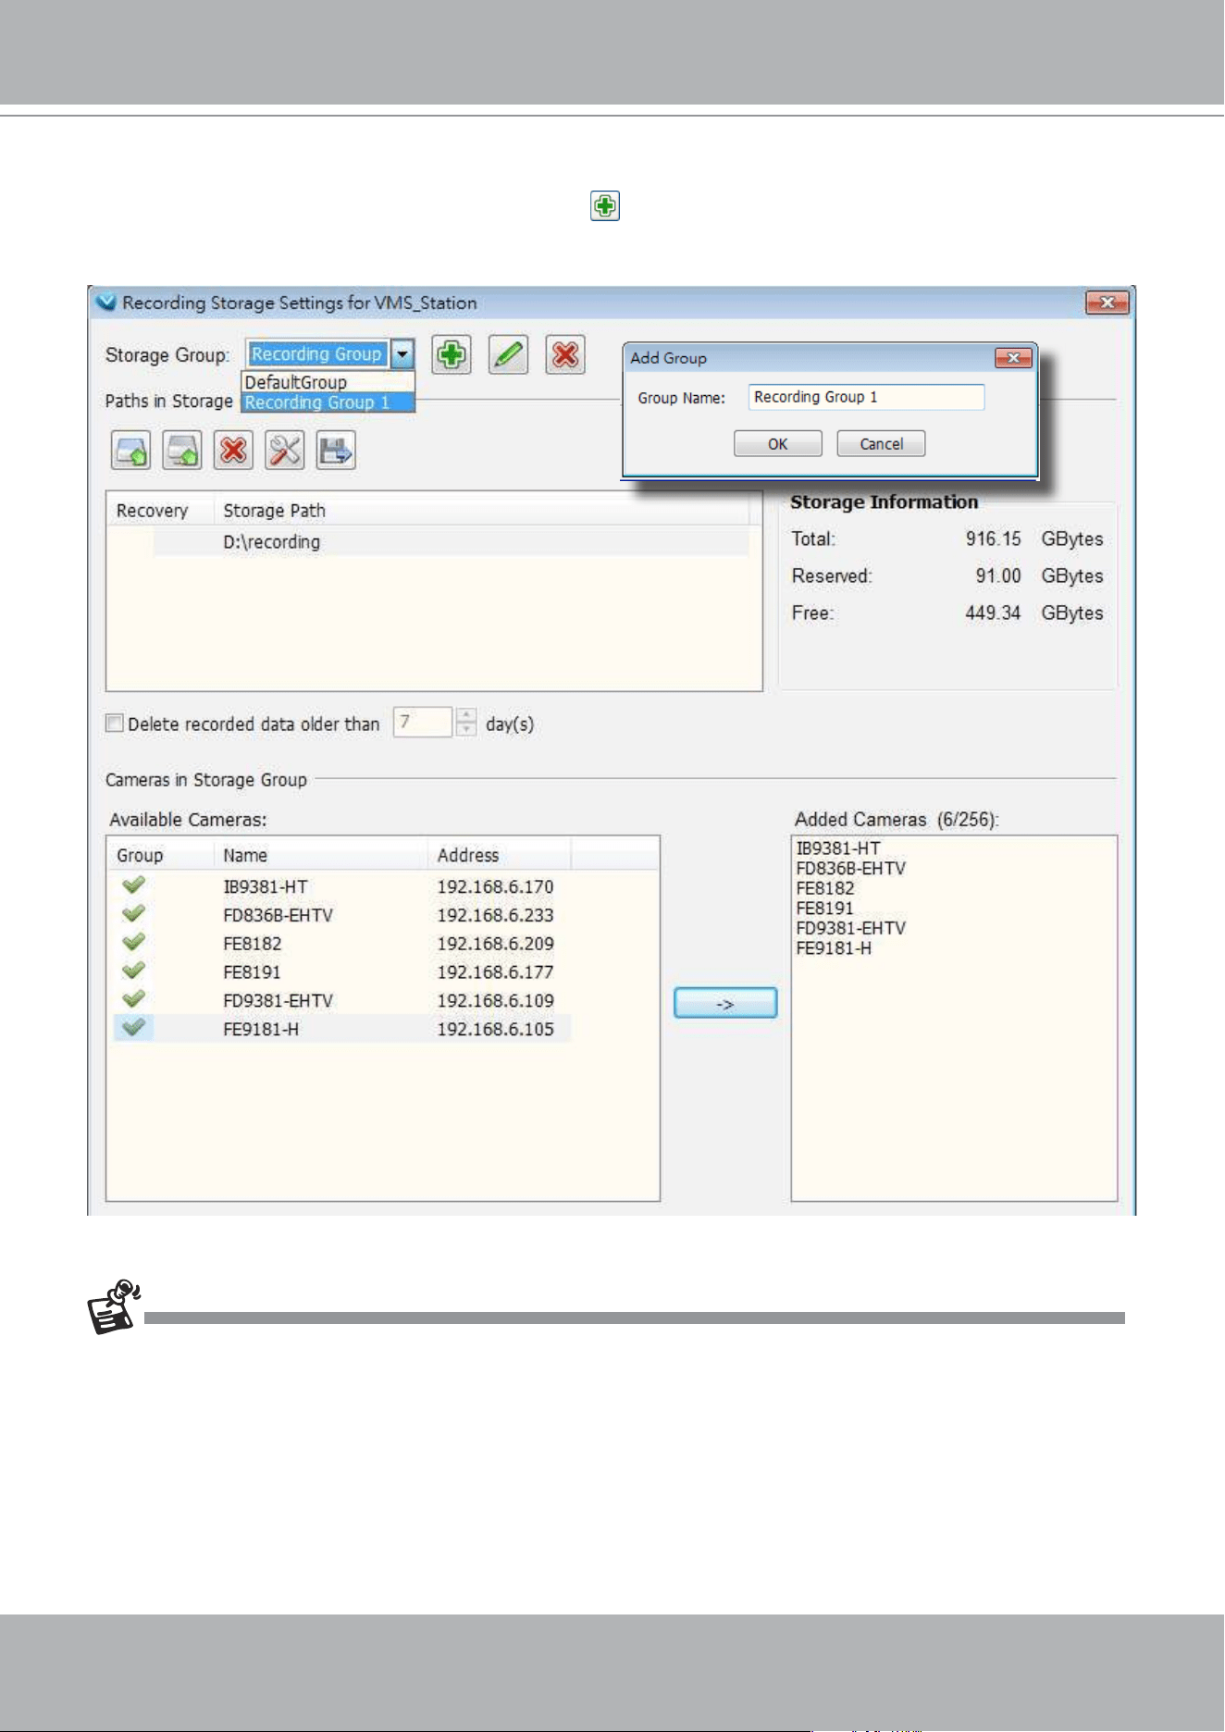
Task: Select FE9181-H in Added Cameras list
Action: click(834, 947)
